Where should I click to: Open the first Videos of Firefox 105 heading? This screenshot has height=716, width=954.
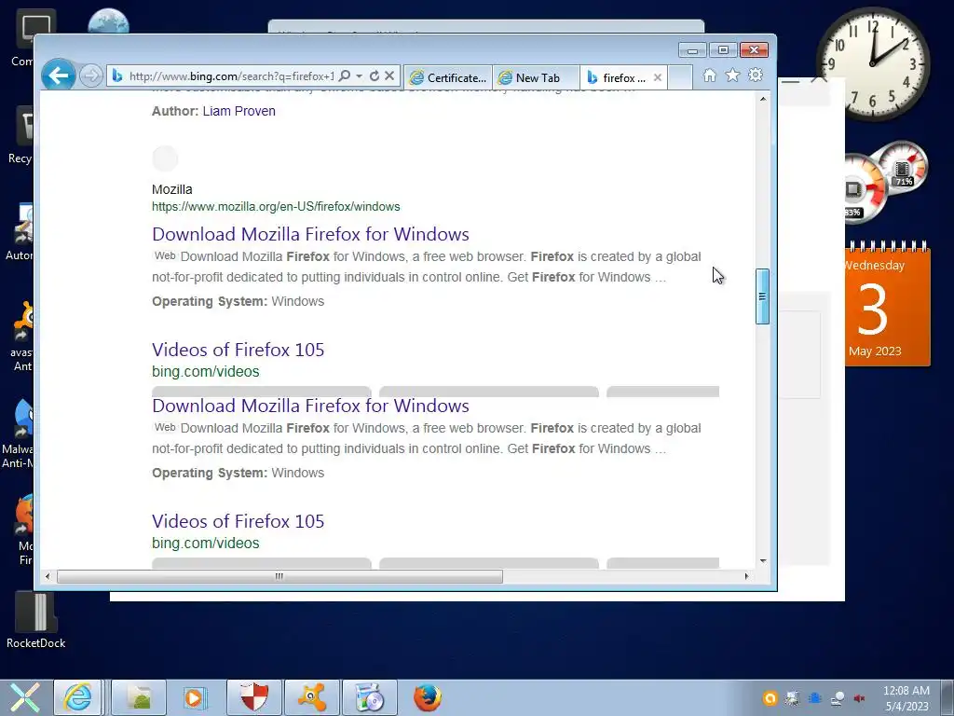(x=238, y=350)
